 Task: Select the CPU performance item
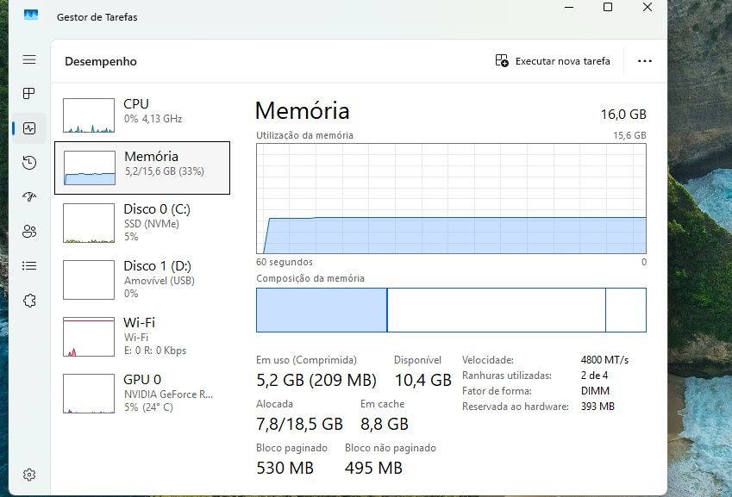[x=142, y=115]
